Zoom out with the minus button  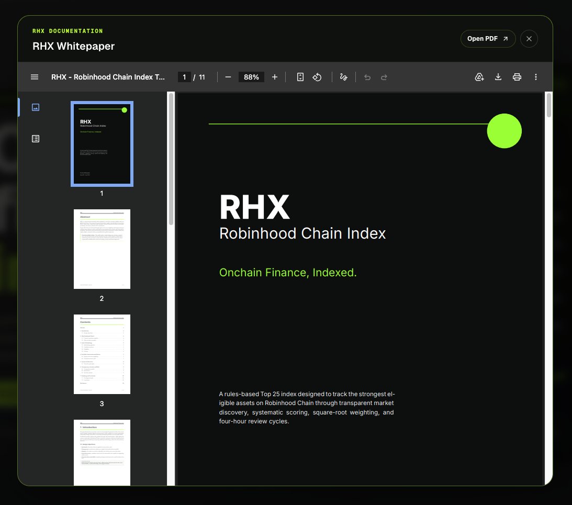228,77
